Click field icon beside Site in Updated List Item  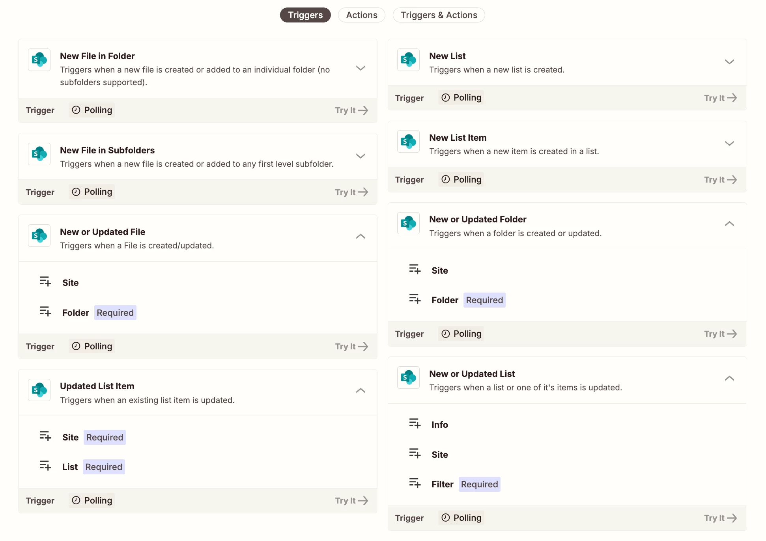pos(45,436)
